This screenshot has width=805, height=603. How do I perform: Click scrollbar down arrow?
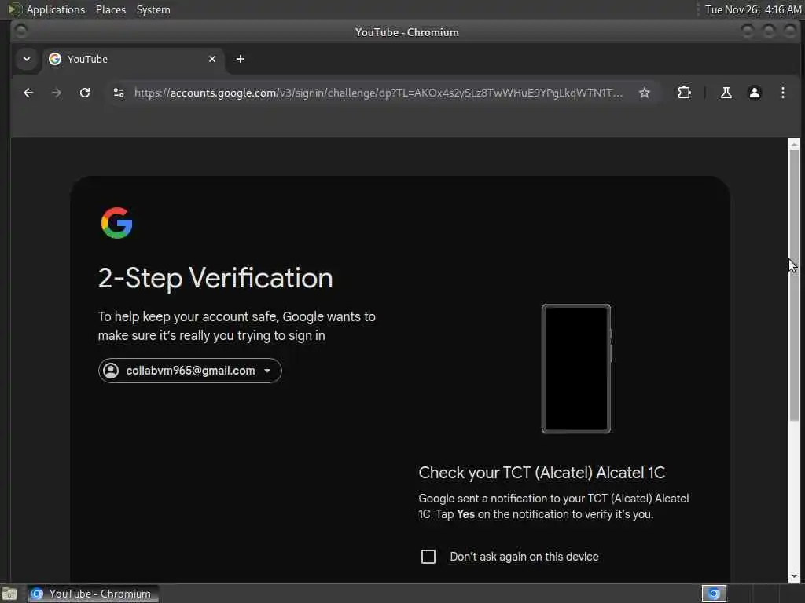pyautogui.click(x=794, y=576)
